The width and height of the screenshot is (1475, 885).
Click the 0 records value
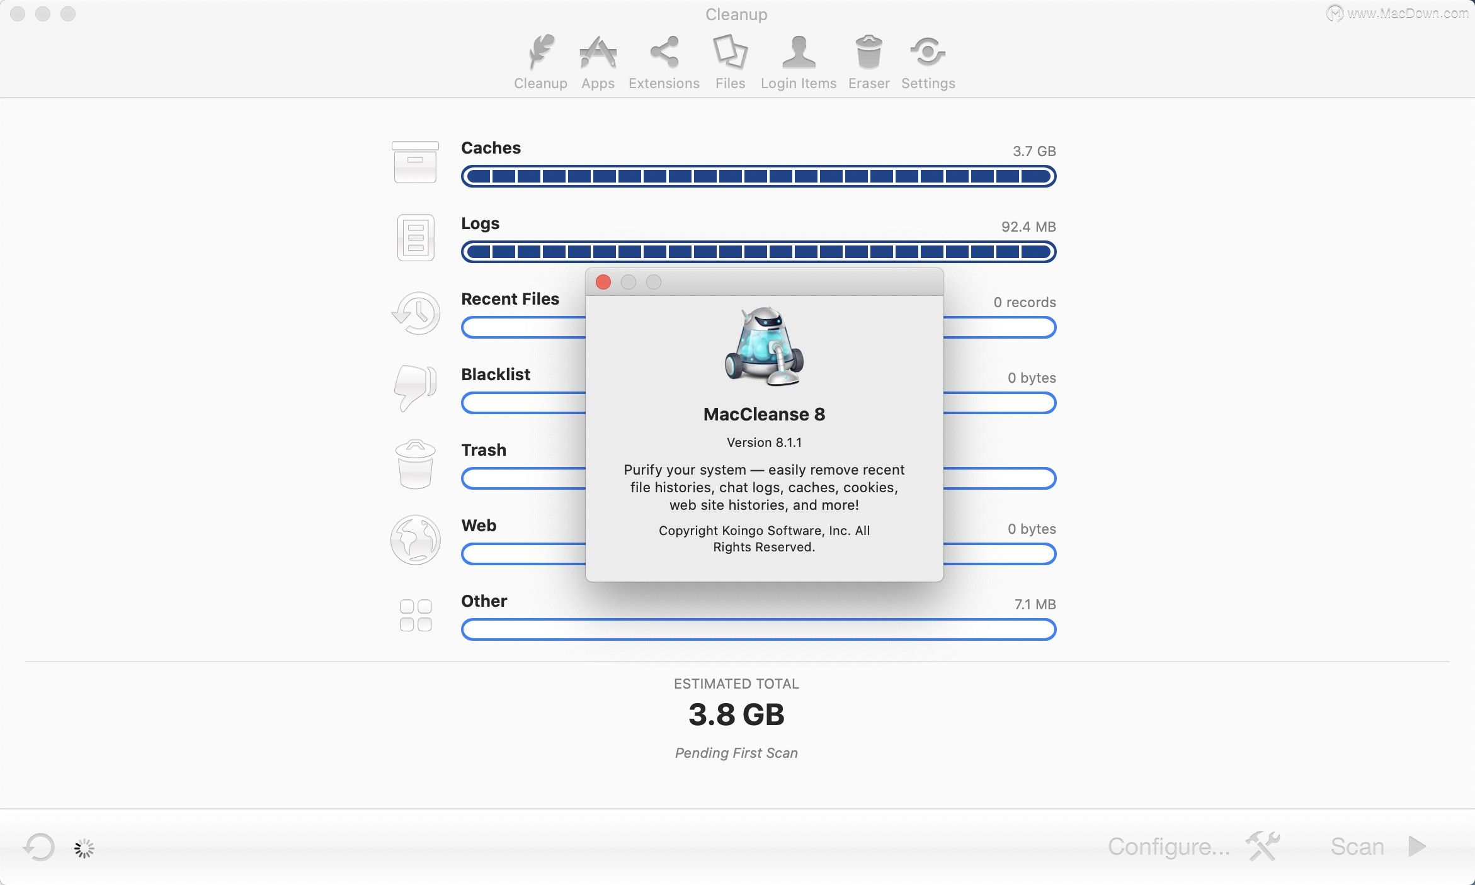pyautogui.click(x=1025, y=302)
